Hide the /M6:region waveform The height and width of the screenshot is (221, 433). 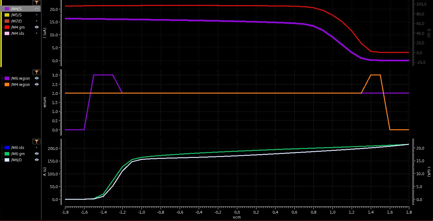click(37, 78)
